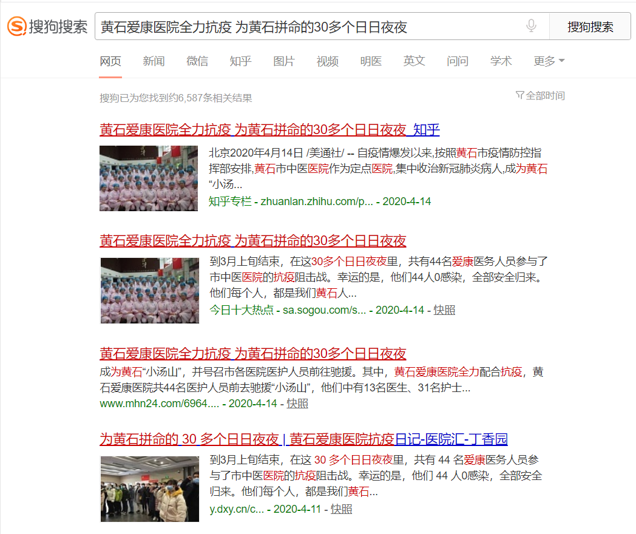The width and height of the screenshot is (636, 534).
Task: Click the microphone voice search icon
Action: (x=531, y=26)
